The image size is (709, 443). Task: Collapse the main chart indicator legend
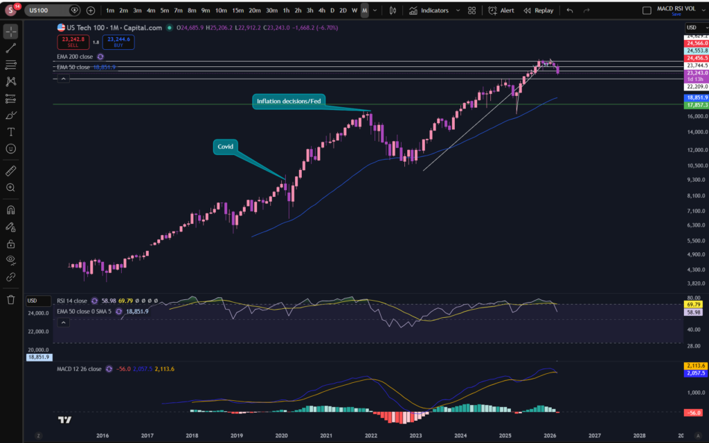(x=63, y=79)
